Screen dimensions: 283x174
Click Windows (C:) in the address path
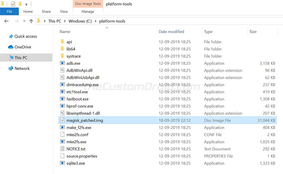(80, 21)
